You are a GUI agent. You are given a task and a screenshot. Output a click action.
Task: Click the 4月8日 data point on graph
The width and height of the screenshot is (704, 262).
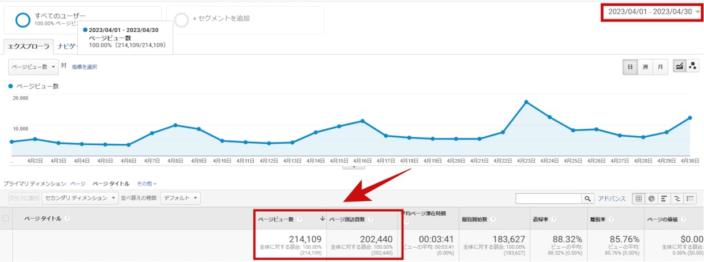(175, 125)
